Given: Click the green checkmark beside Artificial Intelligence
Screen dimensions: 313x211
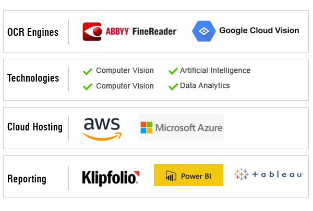Looking at the screenshot, I should click(x=173, y=71).
